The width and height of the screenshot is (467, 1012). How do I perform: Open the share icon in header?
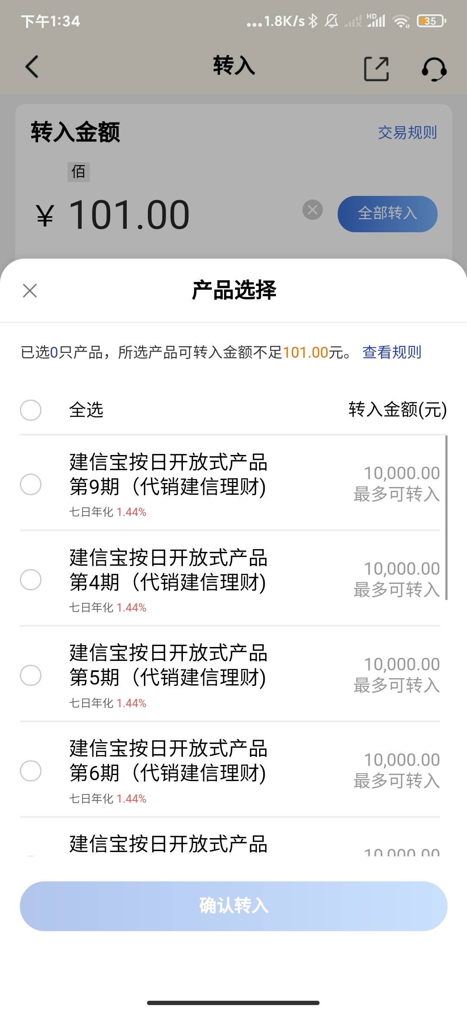click(x=376, y=69)
